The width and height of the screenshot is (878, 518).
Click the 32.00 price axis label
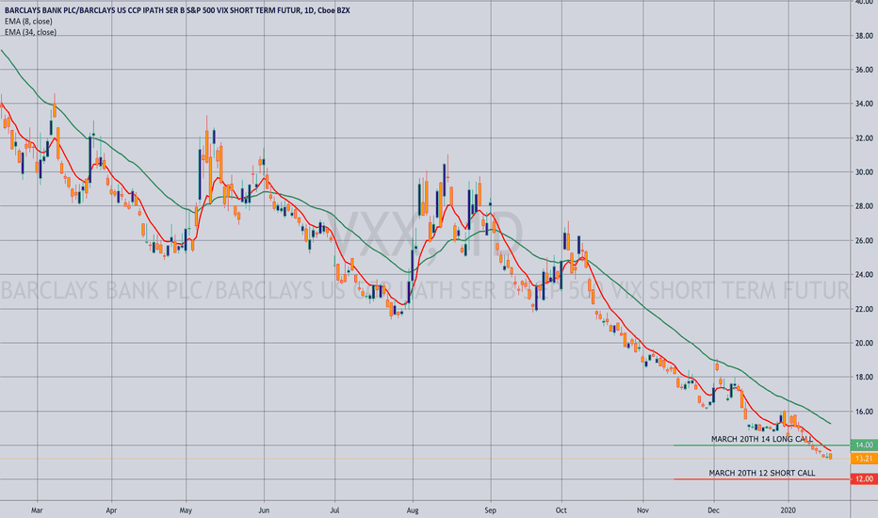tap(864, 138)
